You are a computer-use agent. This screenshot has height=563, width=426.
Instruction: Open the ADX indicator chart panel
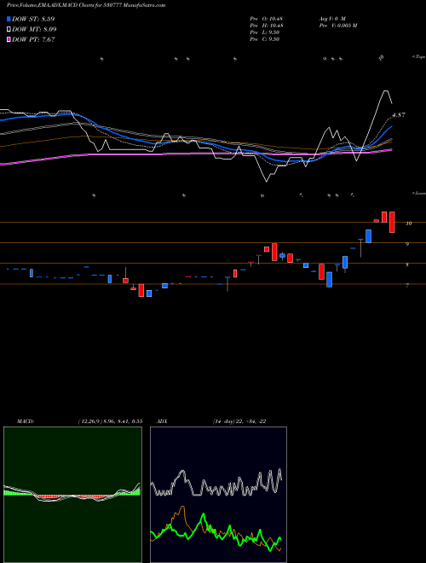click(218, 495)
